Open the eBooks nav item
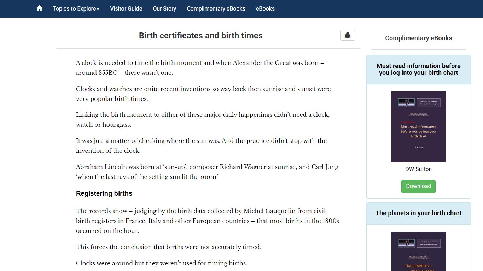The image size is (483, 271). coord(265,8)
